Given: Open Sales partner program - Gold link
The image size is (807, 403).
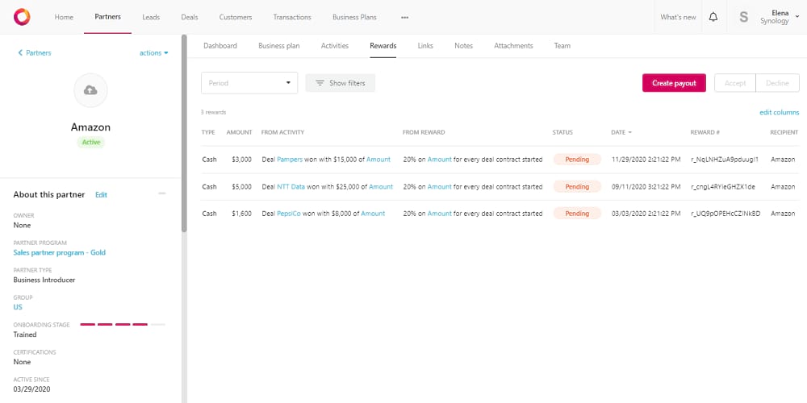Looking at the screenshot, I should coord(59,252).
